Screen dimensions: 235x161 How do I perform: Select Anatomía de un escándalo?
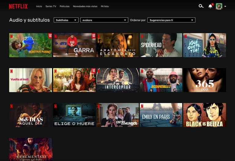(117, 45)
